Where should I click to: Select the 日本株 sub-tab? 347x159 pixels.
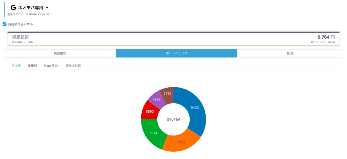16,66
